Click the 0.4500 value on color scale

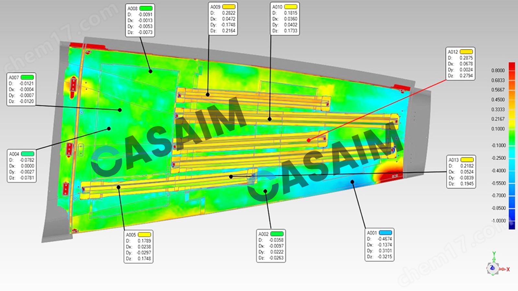(x=498, y=100)
